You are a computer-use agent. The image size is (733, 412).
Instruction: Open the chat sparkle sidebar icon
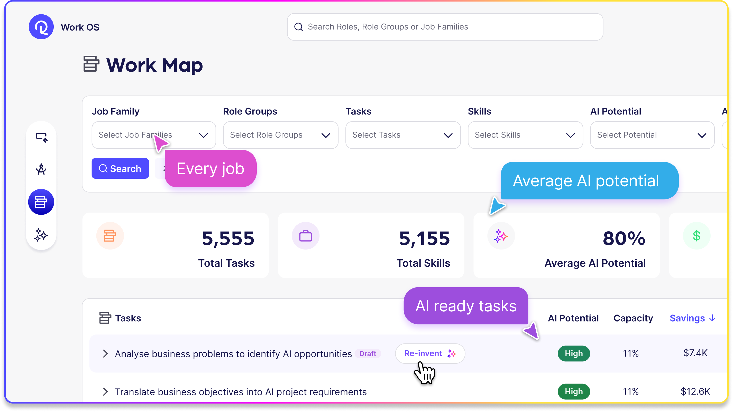pos(42,137)
